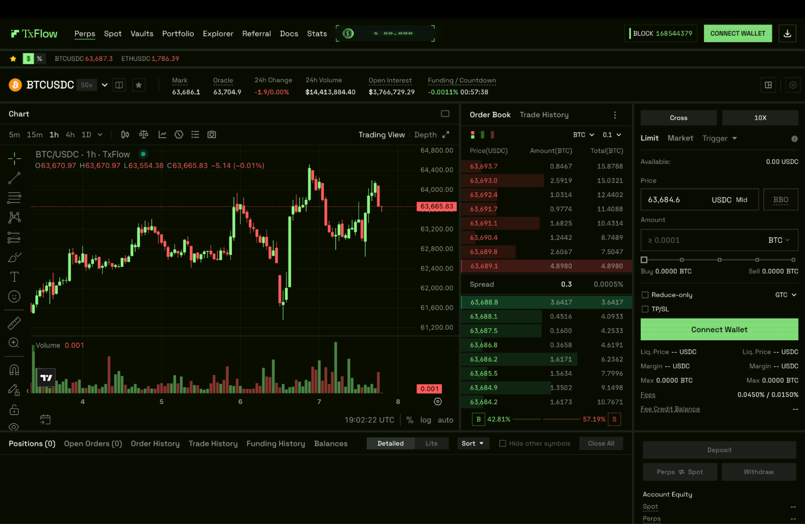Open 0.1 price grouping dropdown

point(612,135)
